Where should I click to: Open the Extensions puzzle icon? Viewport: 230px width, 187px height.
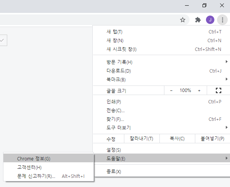(198, 20)
